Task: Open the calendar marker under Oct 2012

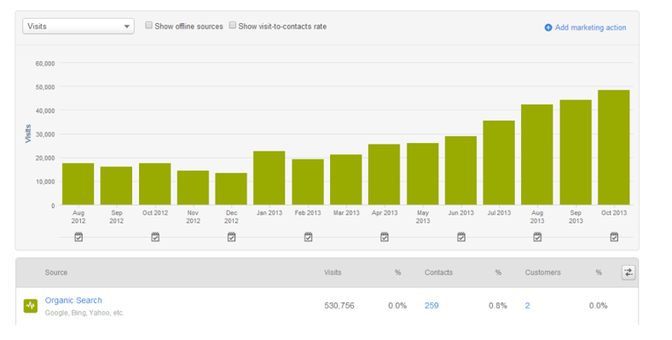Action: click(x=155, y=237)
